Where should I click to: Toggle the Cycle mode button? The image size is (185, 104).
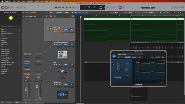77,8
